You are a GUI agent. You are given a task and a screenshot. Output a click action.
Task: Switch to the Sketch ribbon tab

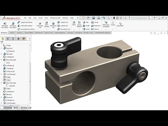12,33
